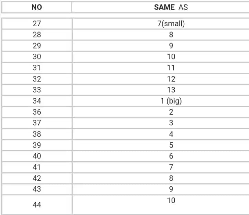Screen dimensions: 249x215
Task: Select the NO cell reading 43
Action: pos(37,189)
